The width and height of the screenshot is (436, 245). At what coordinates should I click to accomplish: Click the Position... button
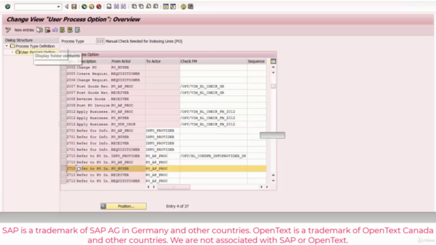[x=123, y=206]
